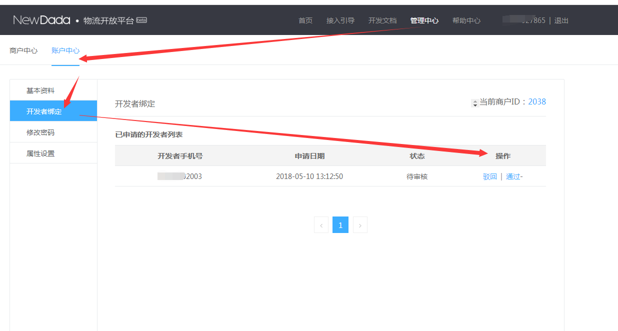Image resolution: width=618 pixels, height=331 pixels.
Task: Click 驳回 to reject the developer request
Action: pos(490,176)
